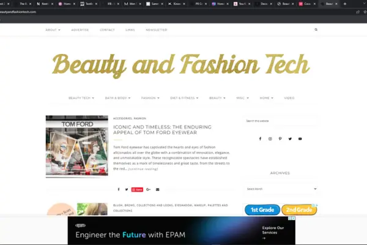Close the Textile browser tab
This screenshot has width=367, height=245.
[x=96, y=4]
